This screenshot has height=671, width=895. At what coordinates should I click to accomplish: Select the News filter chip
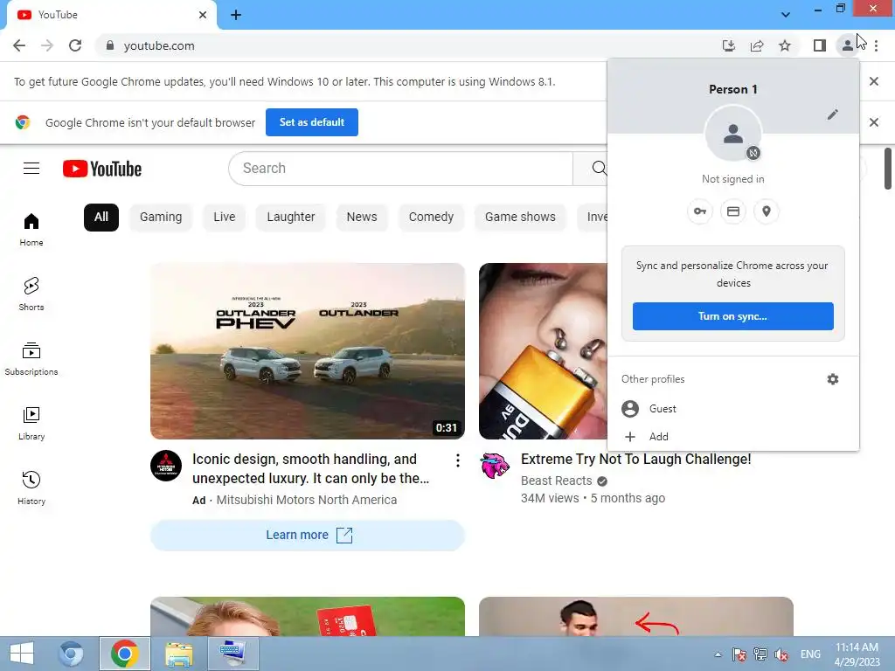[362, 218]
